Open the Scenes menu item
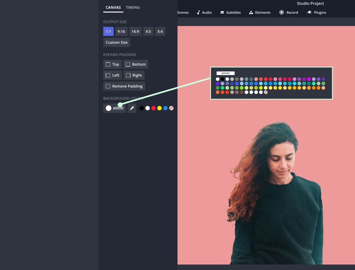This screenshot has height=270, width=355. tap(183, 12)
